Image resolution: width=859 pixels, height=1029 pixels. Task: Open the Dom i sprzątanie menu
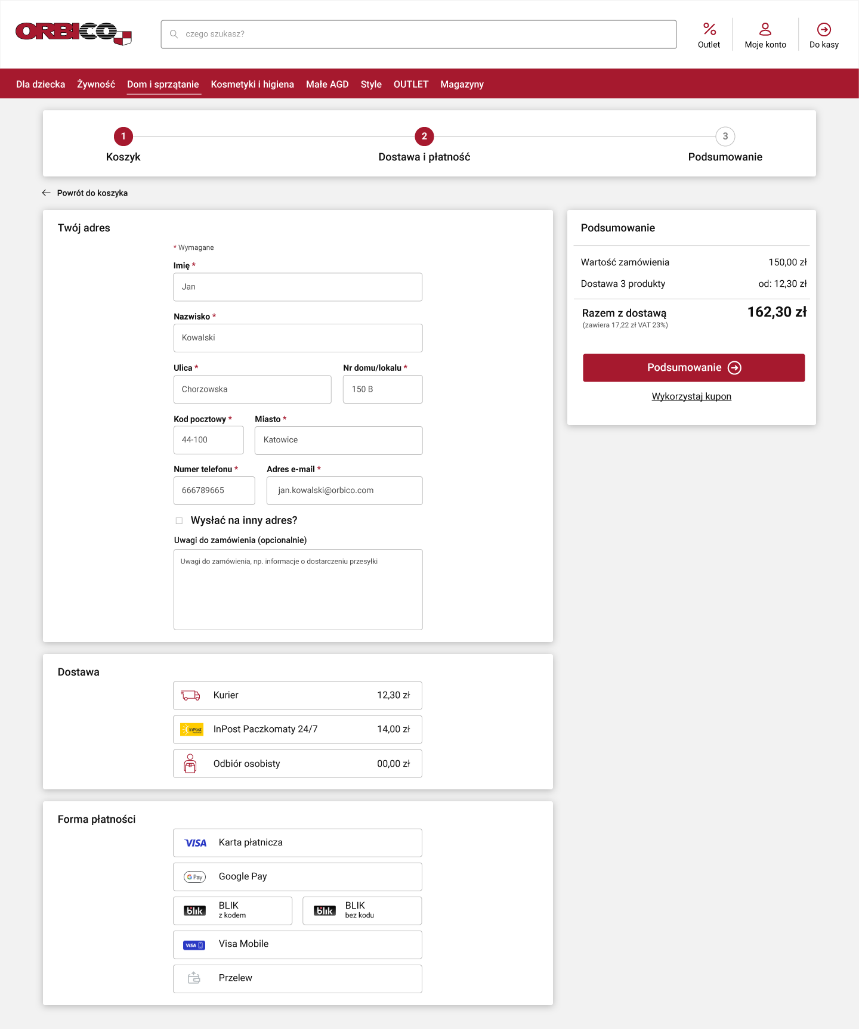coord(163,84)
